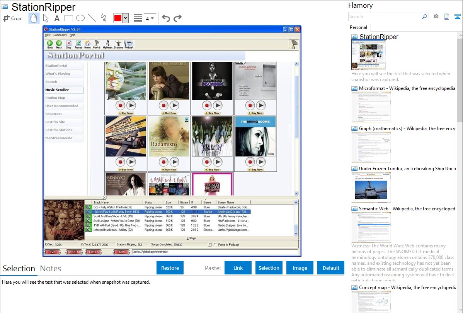Focus the Flamory Search field
Image resolution: width=463 pixels, height=313 pixels.
(384, 17)
